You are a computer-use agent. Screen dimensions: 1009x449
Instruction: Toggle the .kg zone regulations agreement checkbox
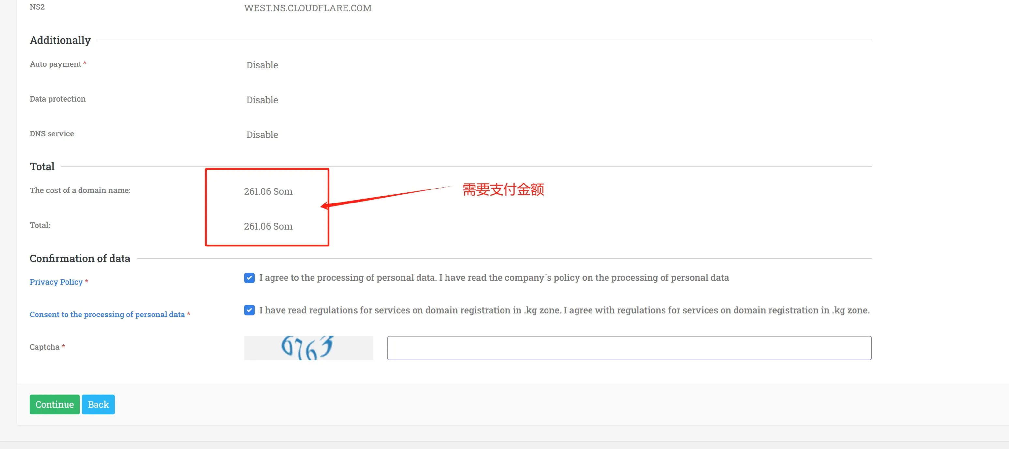pos(249,310)
